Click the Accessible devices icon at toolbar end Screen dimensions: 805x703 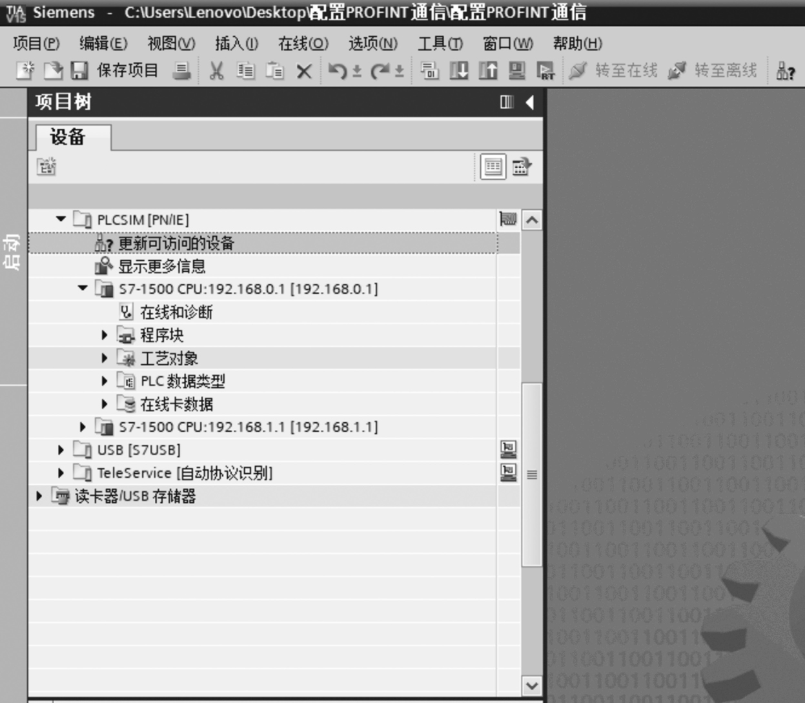pyautogui.click(x=786, y=70)
